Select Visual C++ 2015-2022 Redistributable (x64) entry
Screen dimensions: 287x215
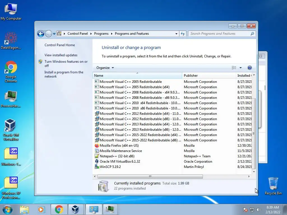point(140,135)
